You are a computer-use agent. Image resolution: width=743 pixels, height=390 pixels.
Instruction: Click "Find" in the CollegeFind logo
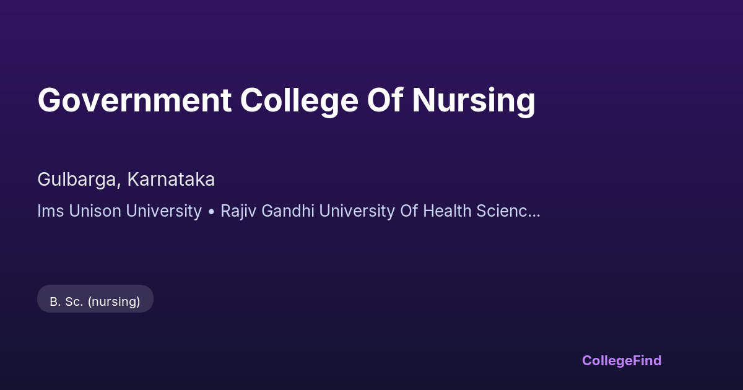[647, 360]
